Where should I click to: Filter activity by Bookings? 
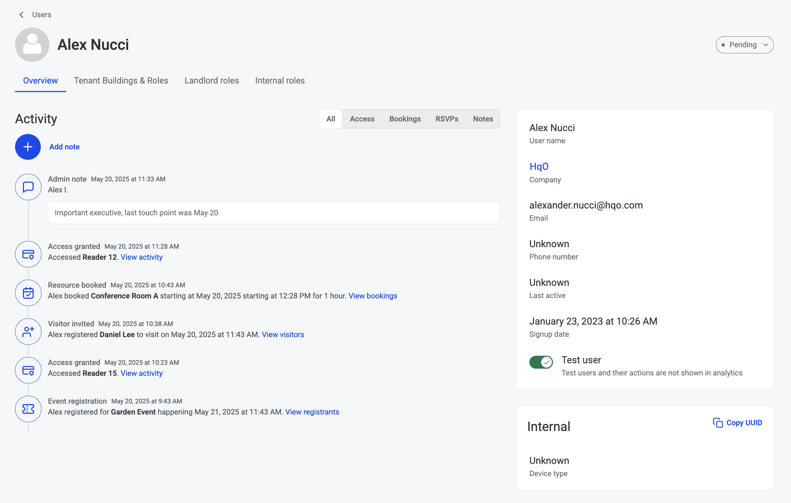405,119
